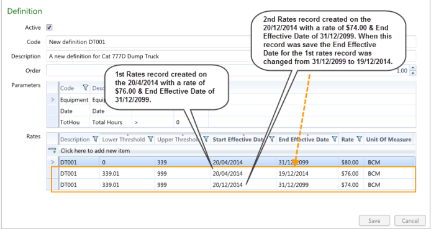Expand the Equipment parameter row indicator
This screenshot has width=431, height=229.
pyautogui.click(x=53, y=100)
